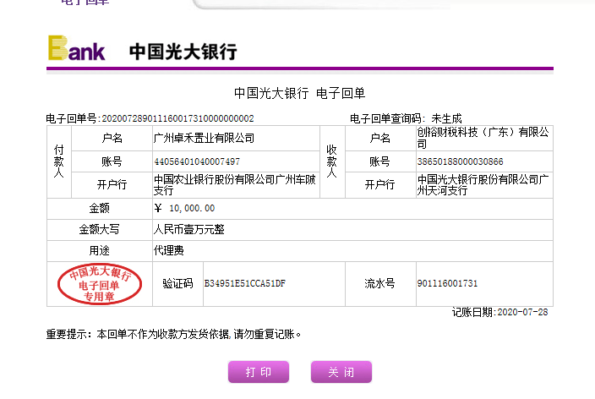This screenshot has height=399, width=595.
Task: Click the 验证码 label cell
Action: [x=177, y=283]
